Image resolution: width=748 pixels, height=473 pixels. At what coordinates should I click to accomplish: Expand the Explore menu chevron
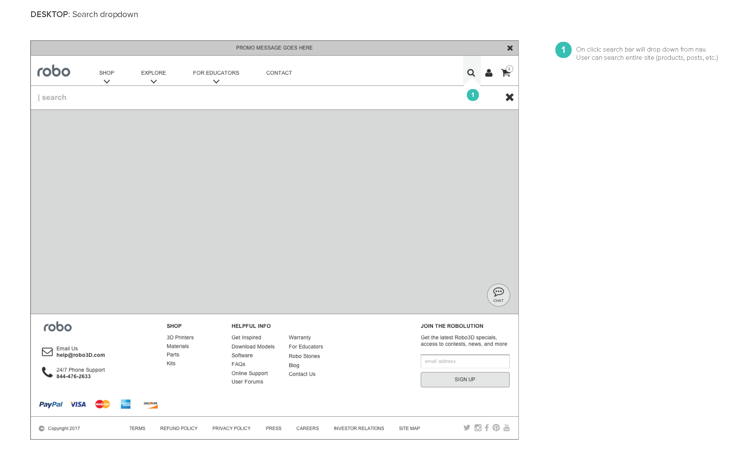point(154,82)
